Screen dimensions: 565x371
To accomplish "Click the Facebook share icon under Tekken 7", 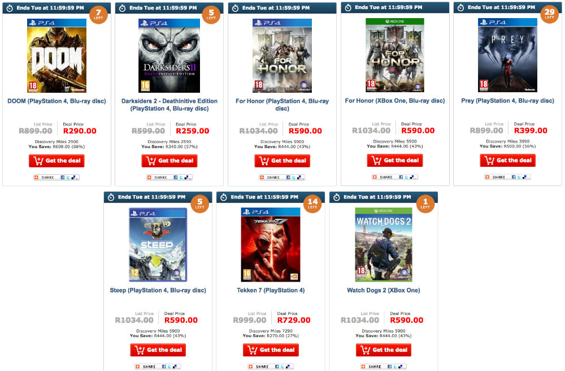I will [x=277, y=366].
